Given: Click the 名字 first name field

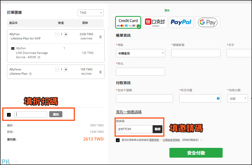Looking at the screenshot, I should [x=239, y=53].
